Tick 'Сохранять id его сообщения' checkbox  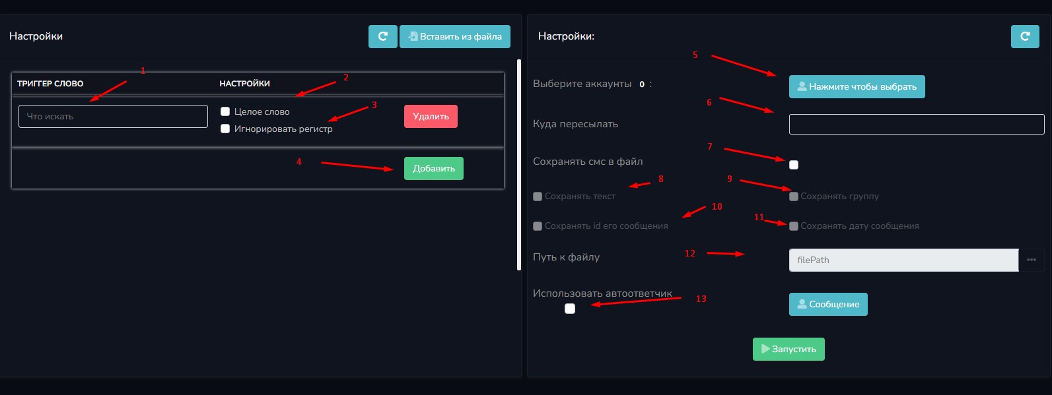click(x=538, y=226)
